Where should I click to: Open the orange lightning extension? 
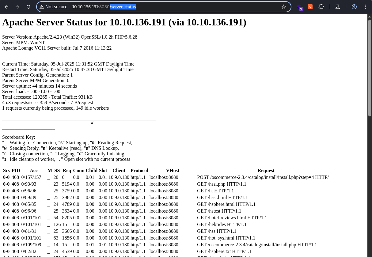click(x=310, y=7)
